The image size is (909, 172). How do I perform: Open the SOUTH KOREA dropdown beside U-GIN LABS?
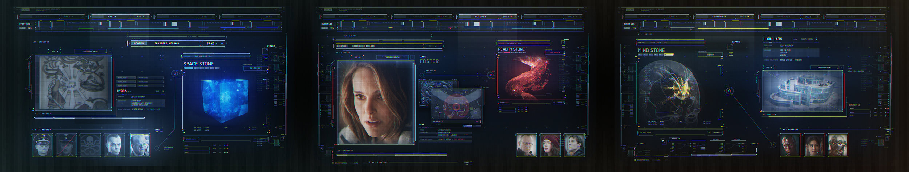817,39
